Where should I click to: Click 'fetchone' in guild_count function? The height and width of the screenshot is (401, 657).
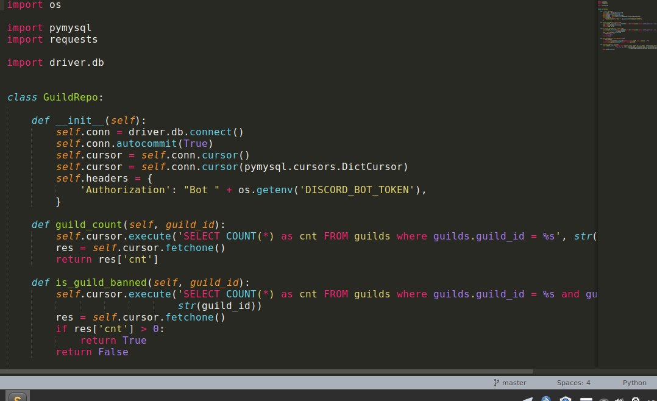click(190, 248)
